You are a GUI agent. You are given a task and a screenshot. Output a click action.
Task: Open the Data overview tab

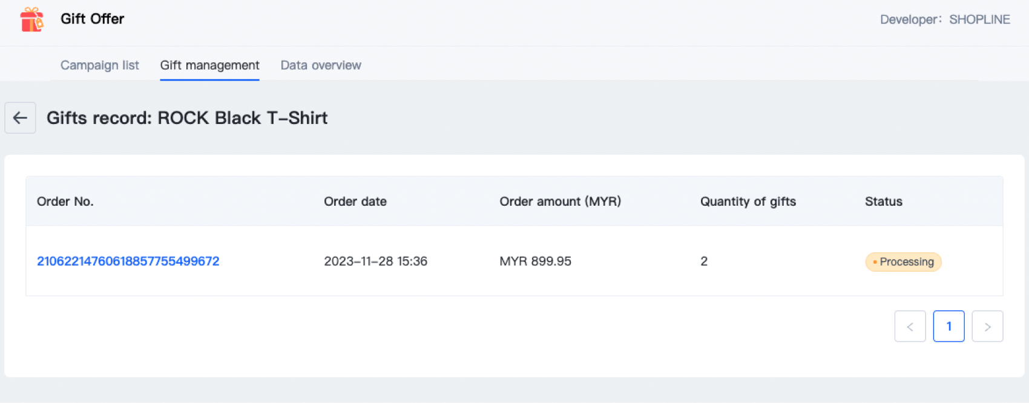[320, 65]
